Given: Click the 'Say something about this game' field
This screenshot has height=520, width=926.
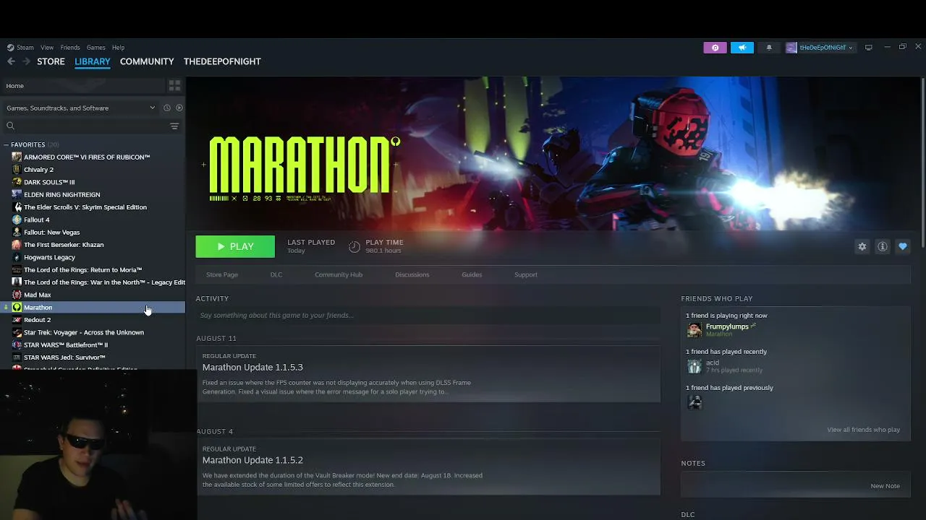Looking at the screenshot, I should tap(428, 316).
